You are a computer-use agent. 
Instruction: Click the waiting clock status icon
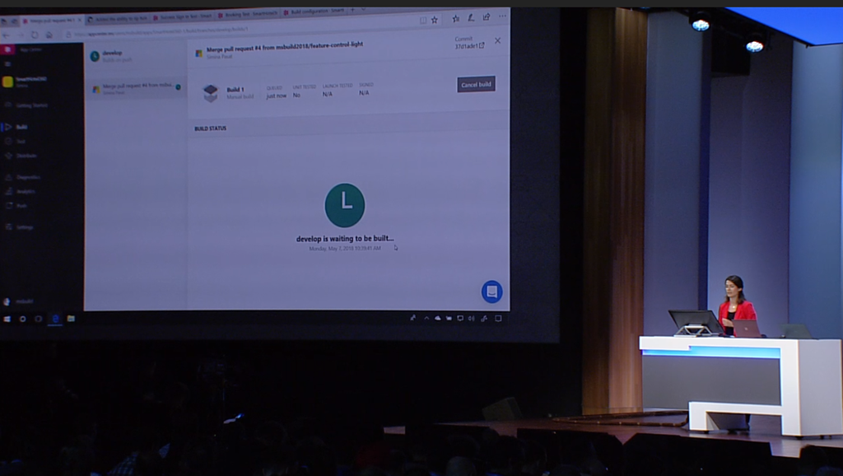[345, 205]
